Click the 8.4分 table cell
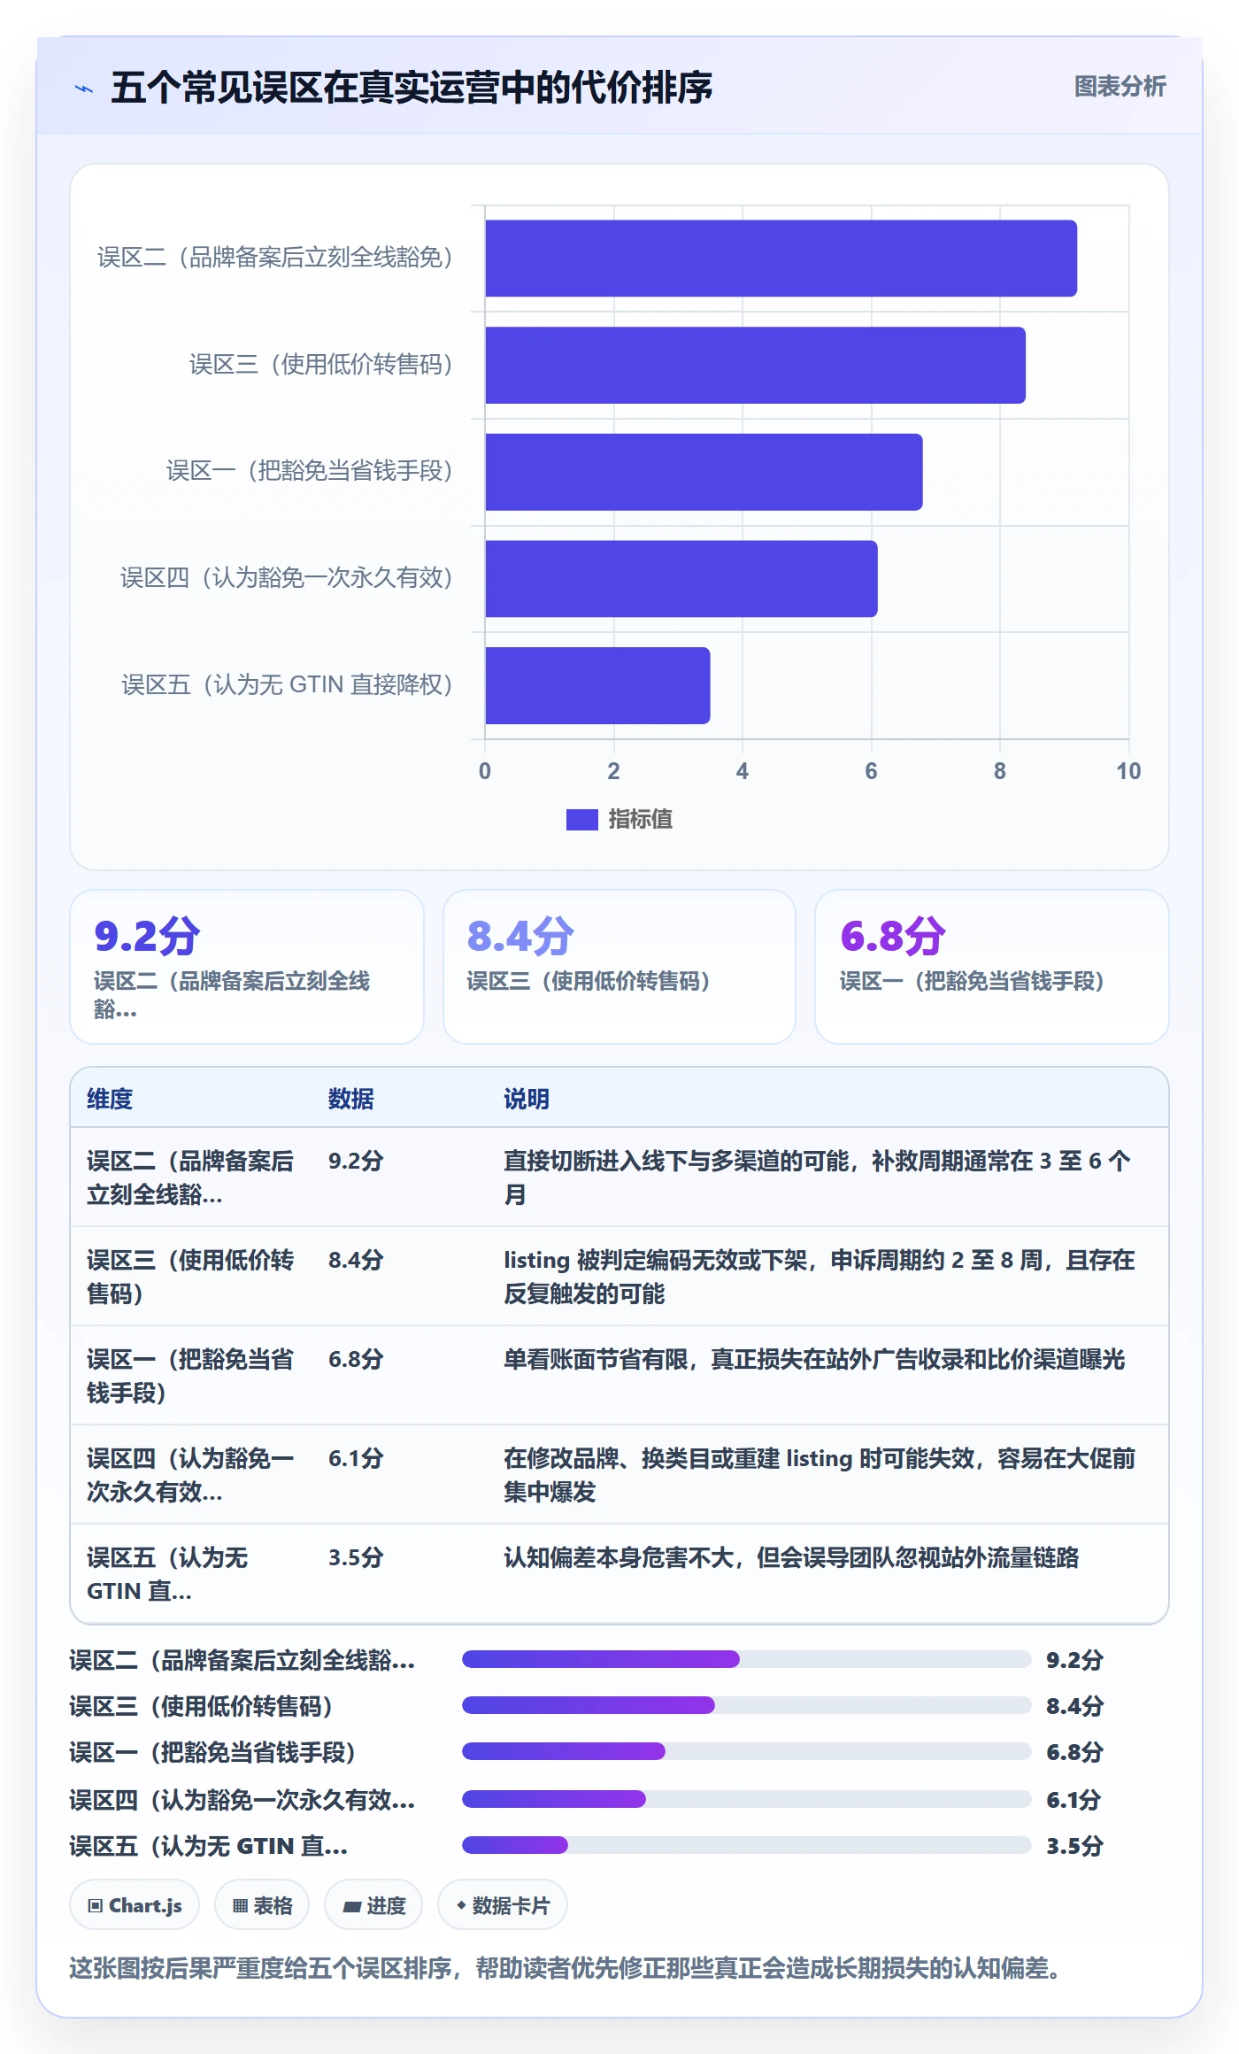 (356, 1260)
